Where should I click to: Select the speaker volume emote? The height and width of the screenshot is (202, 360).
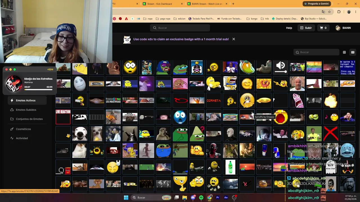(280, 67)
